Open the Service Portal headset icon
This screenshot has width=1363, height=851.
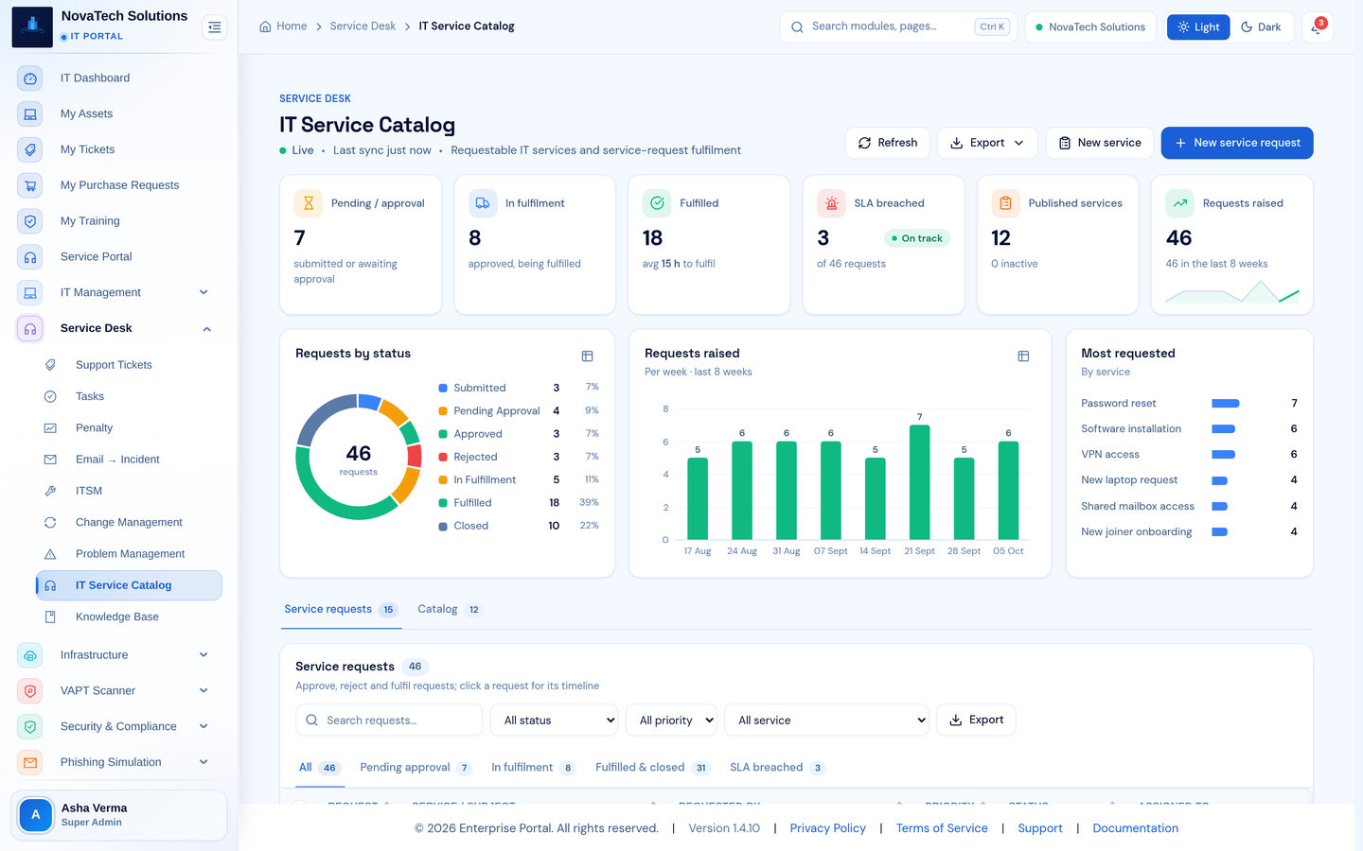click(x=30, y=257)
